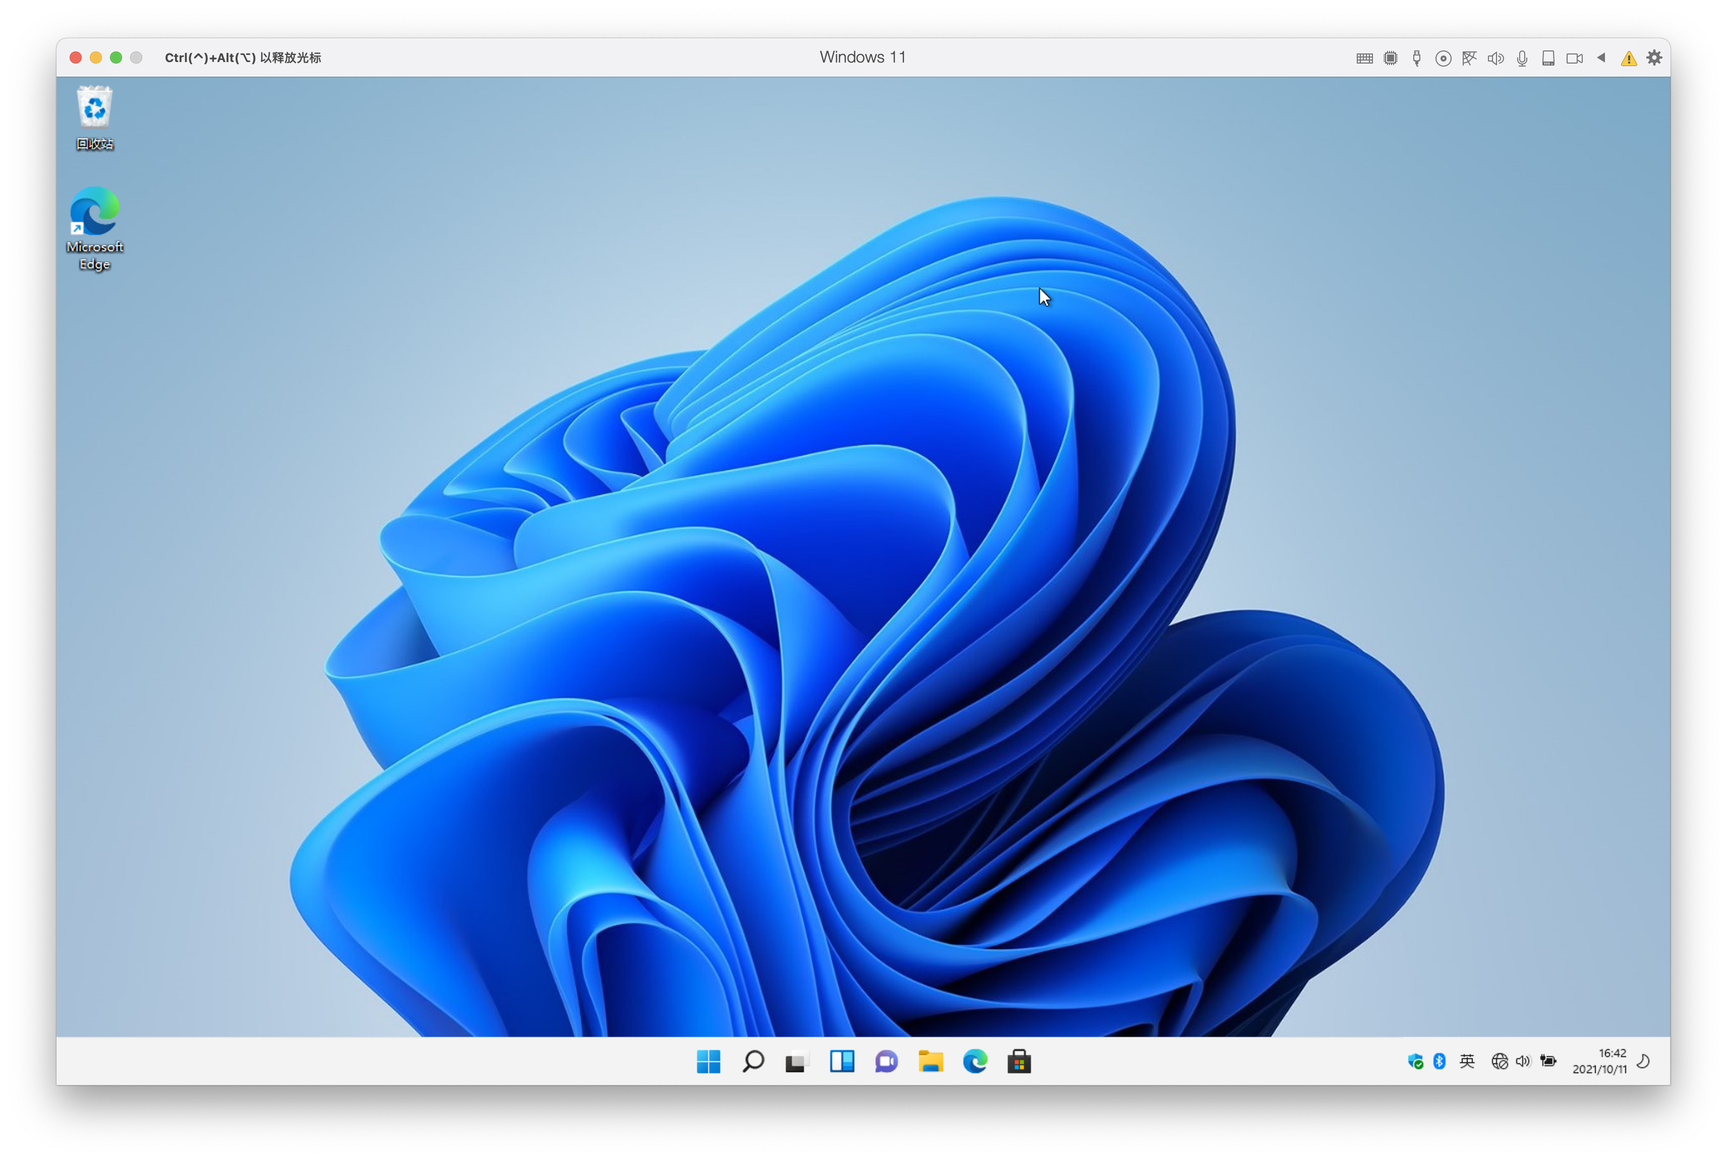The image size is (1727, 1160).
Task: Click the warning triangle in VM toolbar
Action: (1627, 57)
